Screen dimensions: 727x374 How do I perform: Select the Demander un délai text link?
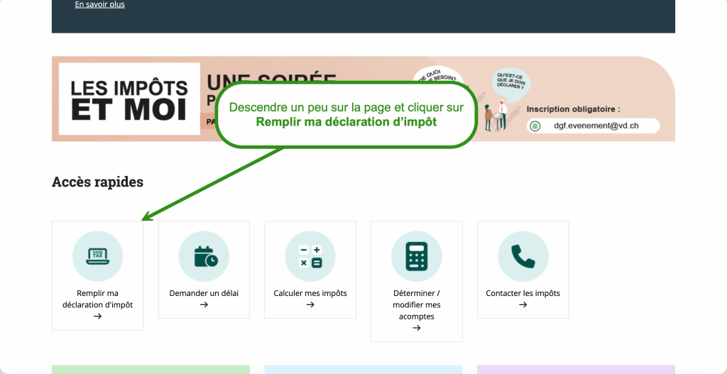tap(204, 293)
